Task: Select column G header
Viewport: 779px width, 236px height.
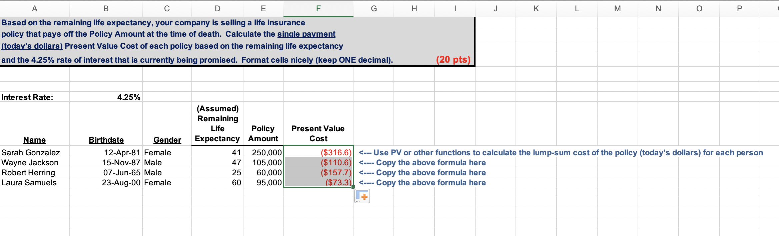Action: pyautogui.click(x=374, y=9)
